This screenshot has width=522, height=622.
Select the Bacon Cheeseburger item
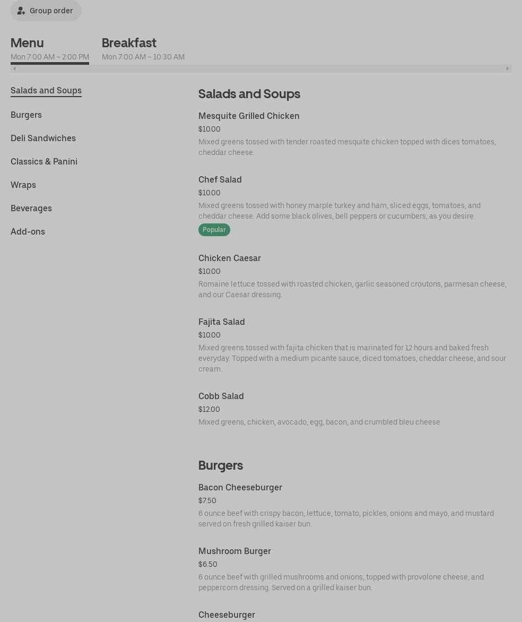tap(240, 487)
